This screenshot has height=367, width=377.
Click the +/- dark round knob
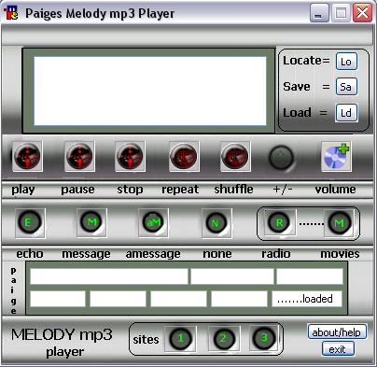[x=281, y=157]
